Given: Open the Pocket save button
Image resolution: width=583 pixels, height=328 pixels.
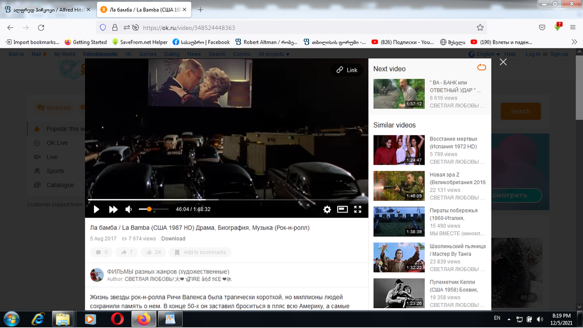Looking at the screenshot, I should (x=542, y=27).
